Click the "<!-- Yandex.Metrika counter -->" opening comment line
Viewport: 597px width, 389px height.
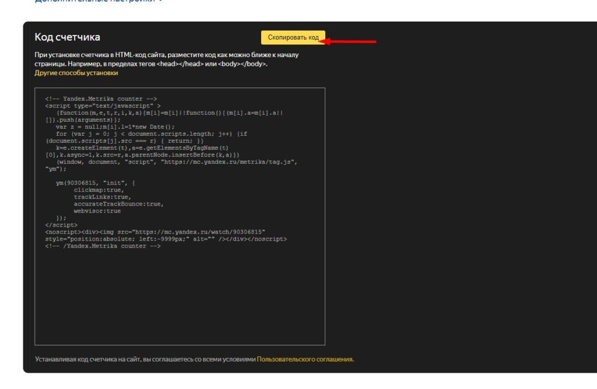click(101, 99)
